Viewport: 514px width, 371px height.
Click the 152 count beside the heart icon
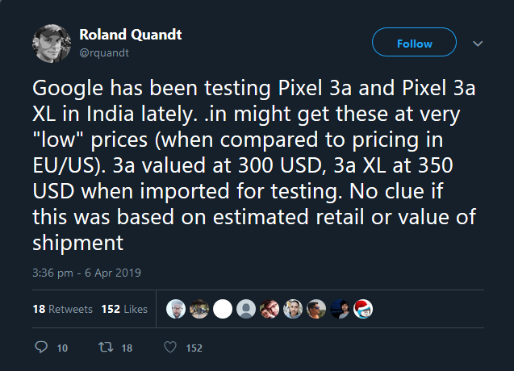[x=194, y=348]
